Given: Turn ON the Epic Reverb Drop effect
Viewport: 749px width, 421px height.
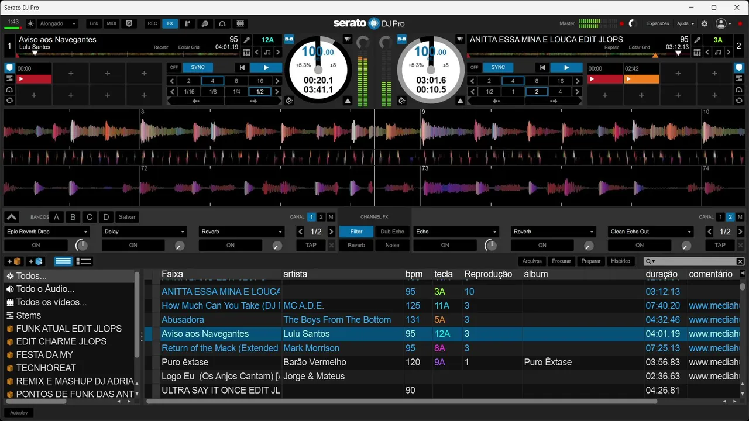Looking at the screenshot, I should point(36,246).
